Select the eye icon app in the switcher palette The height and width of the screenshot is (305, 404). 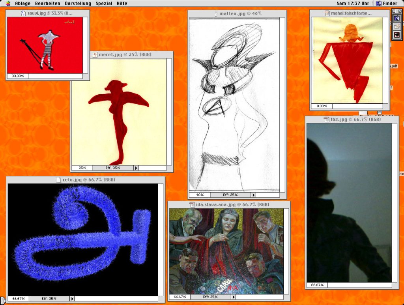(x=397, y=35)
